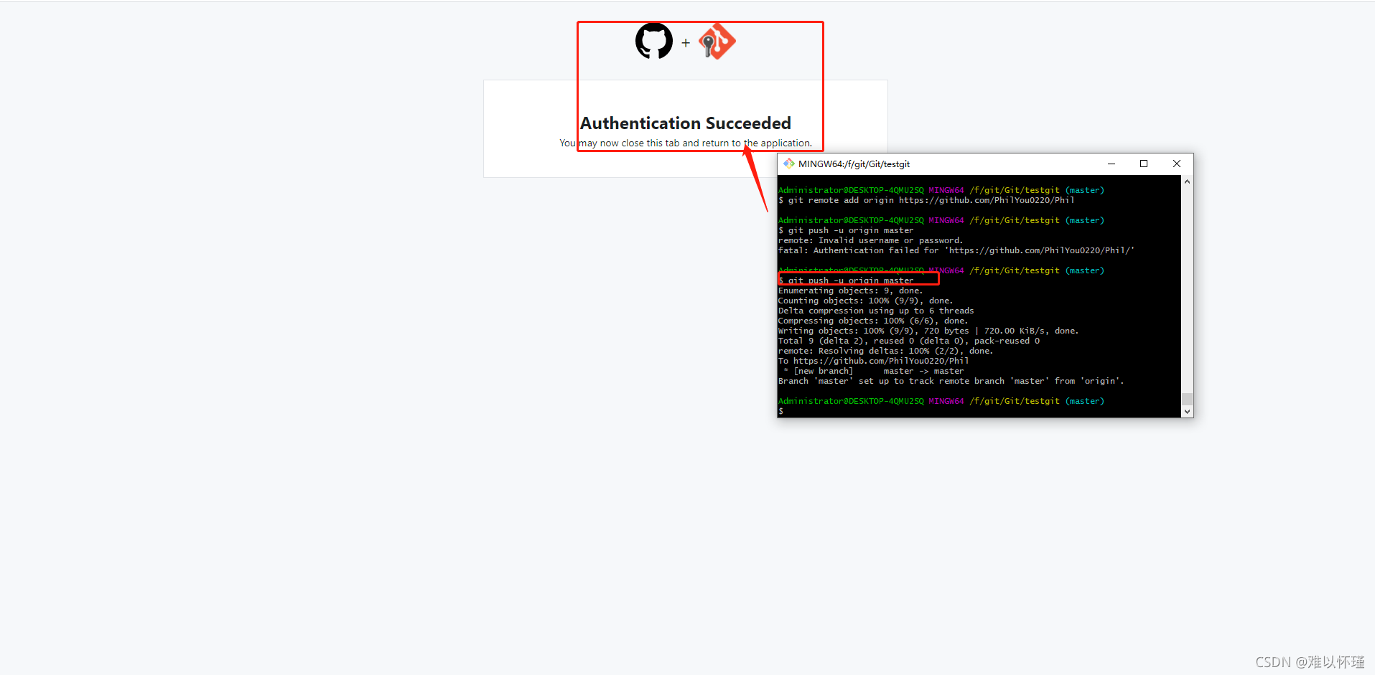Click "Branch 'master' set up to track" line
The height and width of the screenshot is (675, 1375).
[x=951, y=381]
